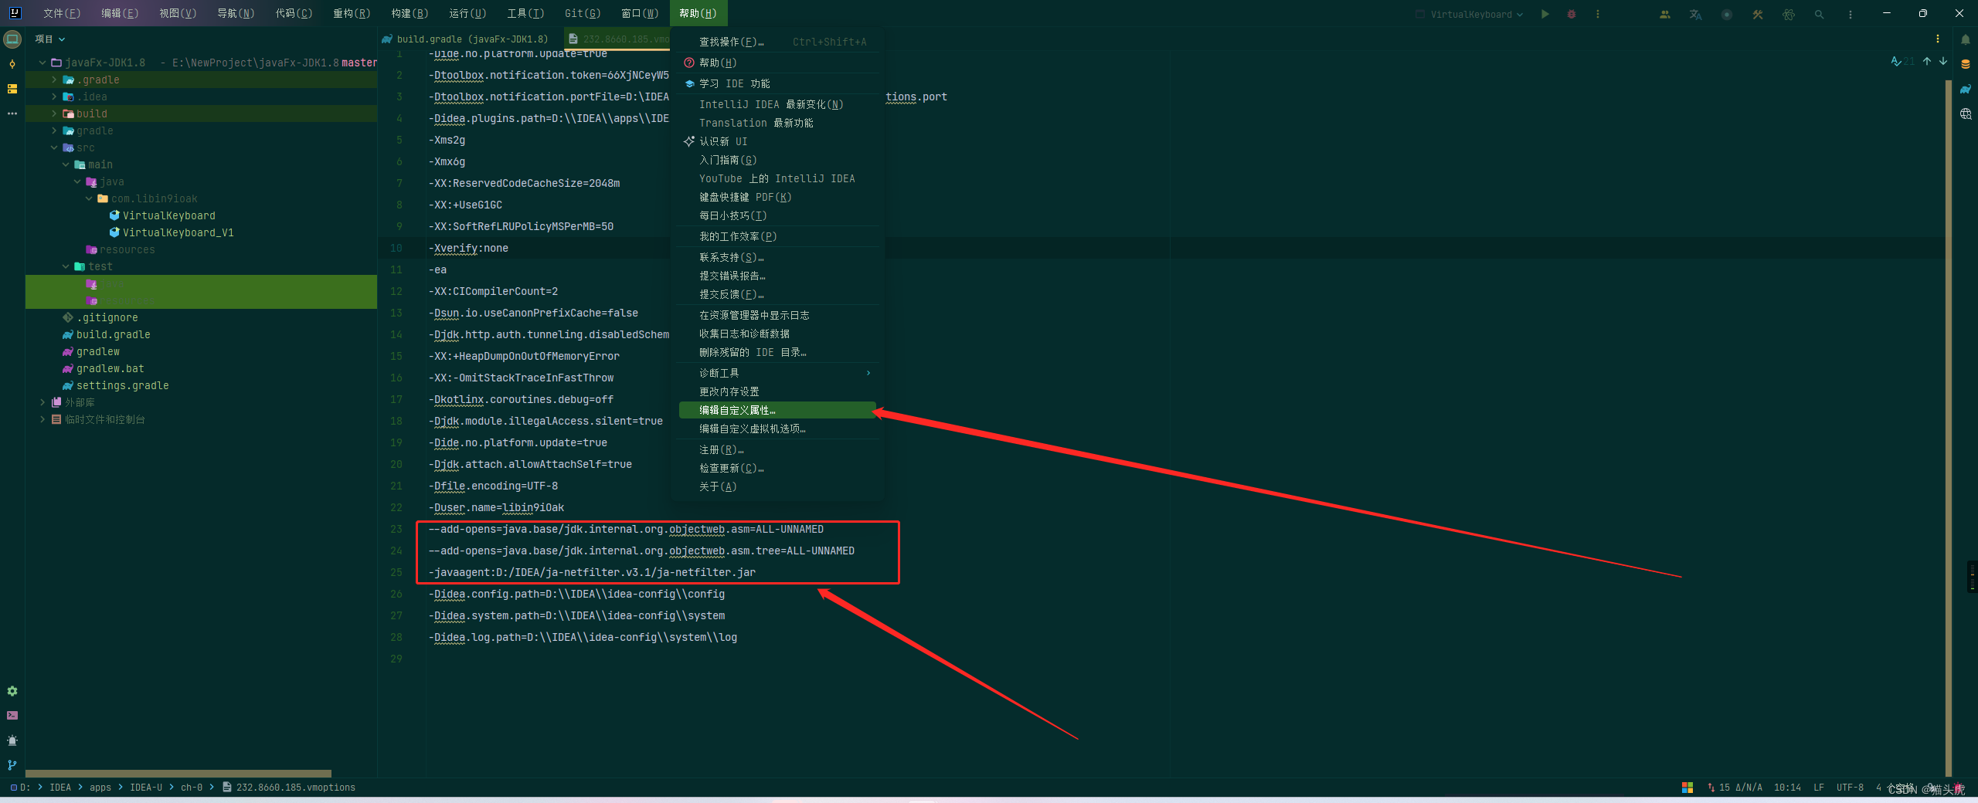Open the globe web search icon on right bar
This screenshot has height=803, width=1978.
pyautogui.click(x=1966, y=114)
